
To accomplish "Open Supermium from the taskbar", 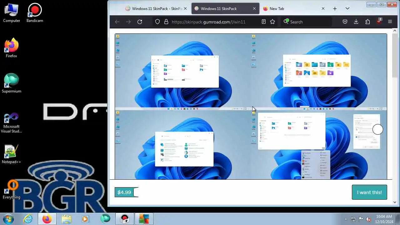I will [x=105, y=219].
